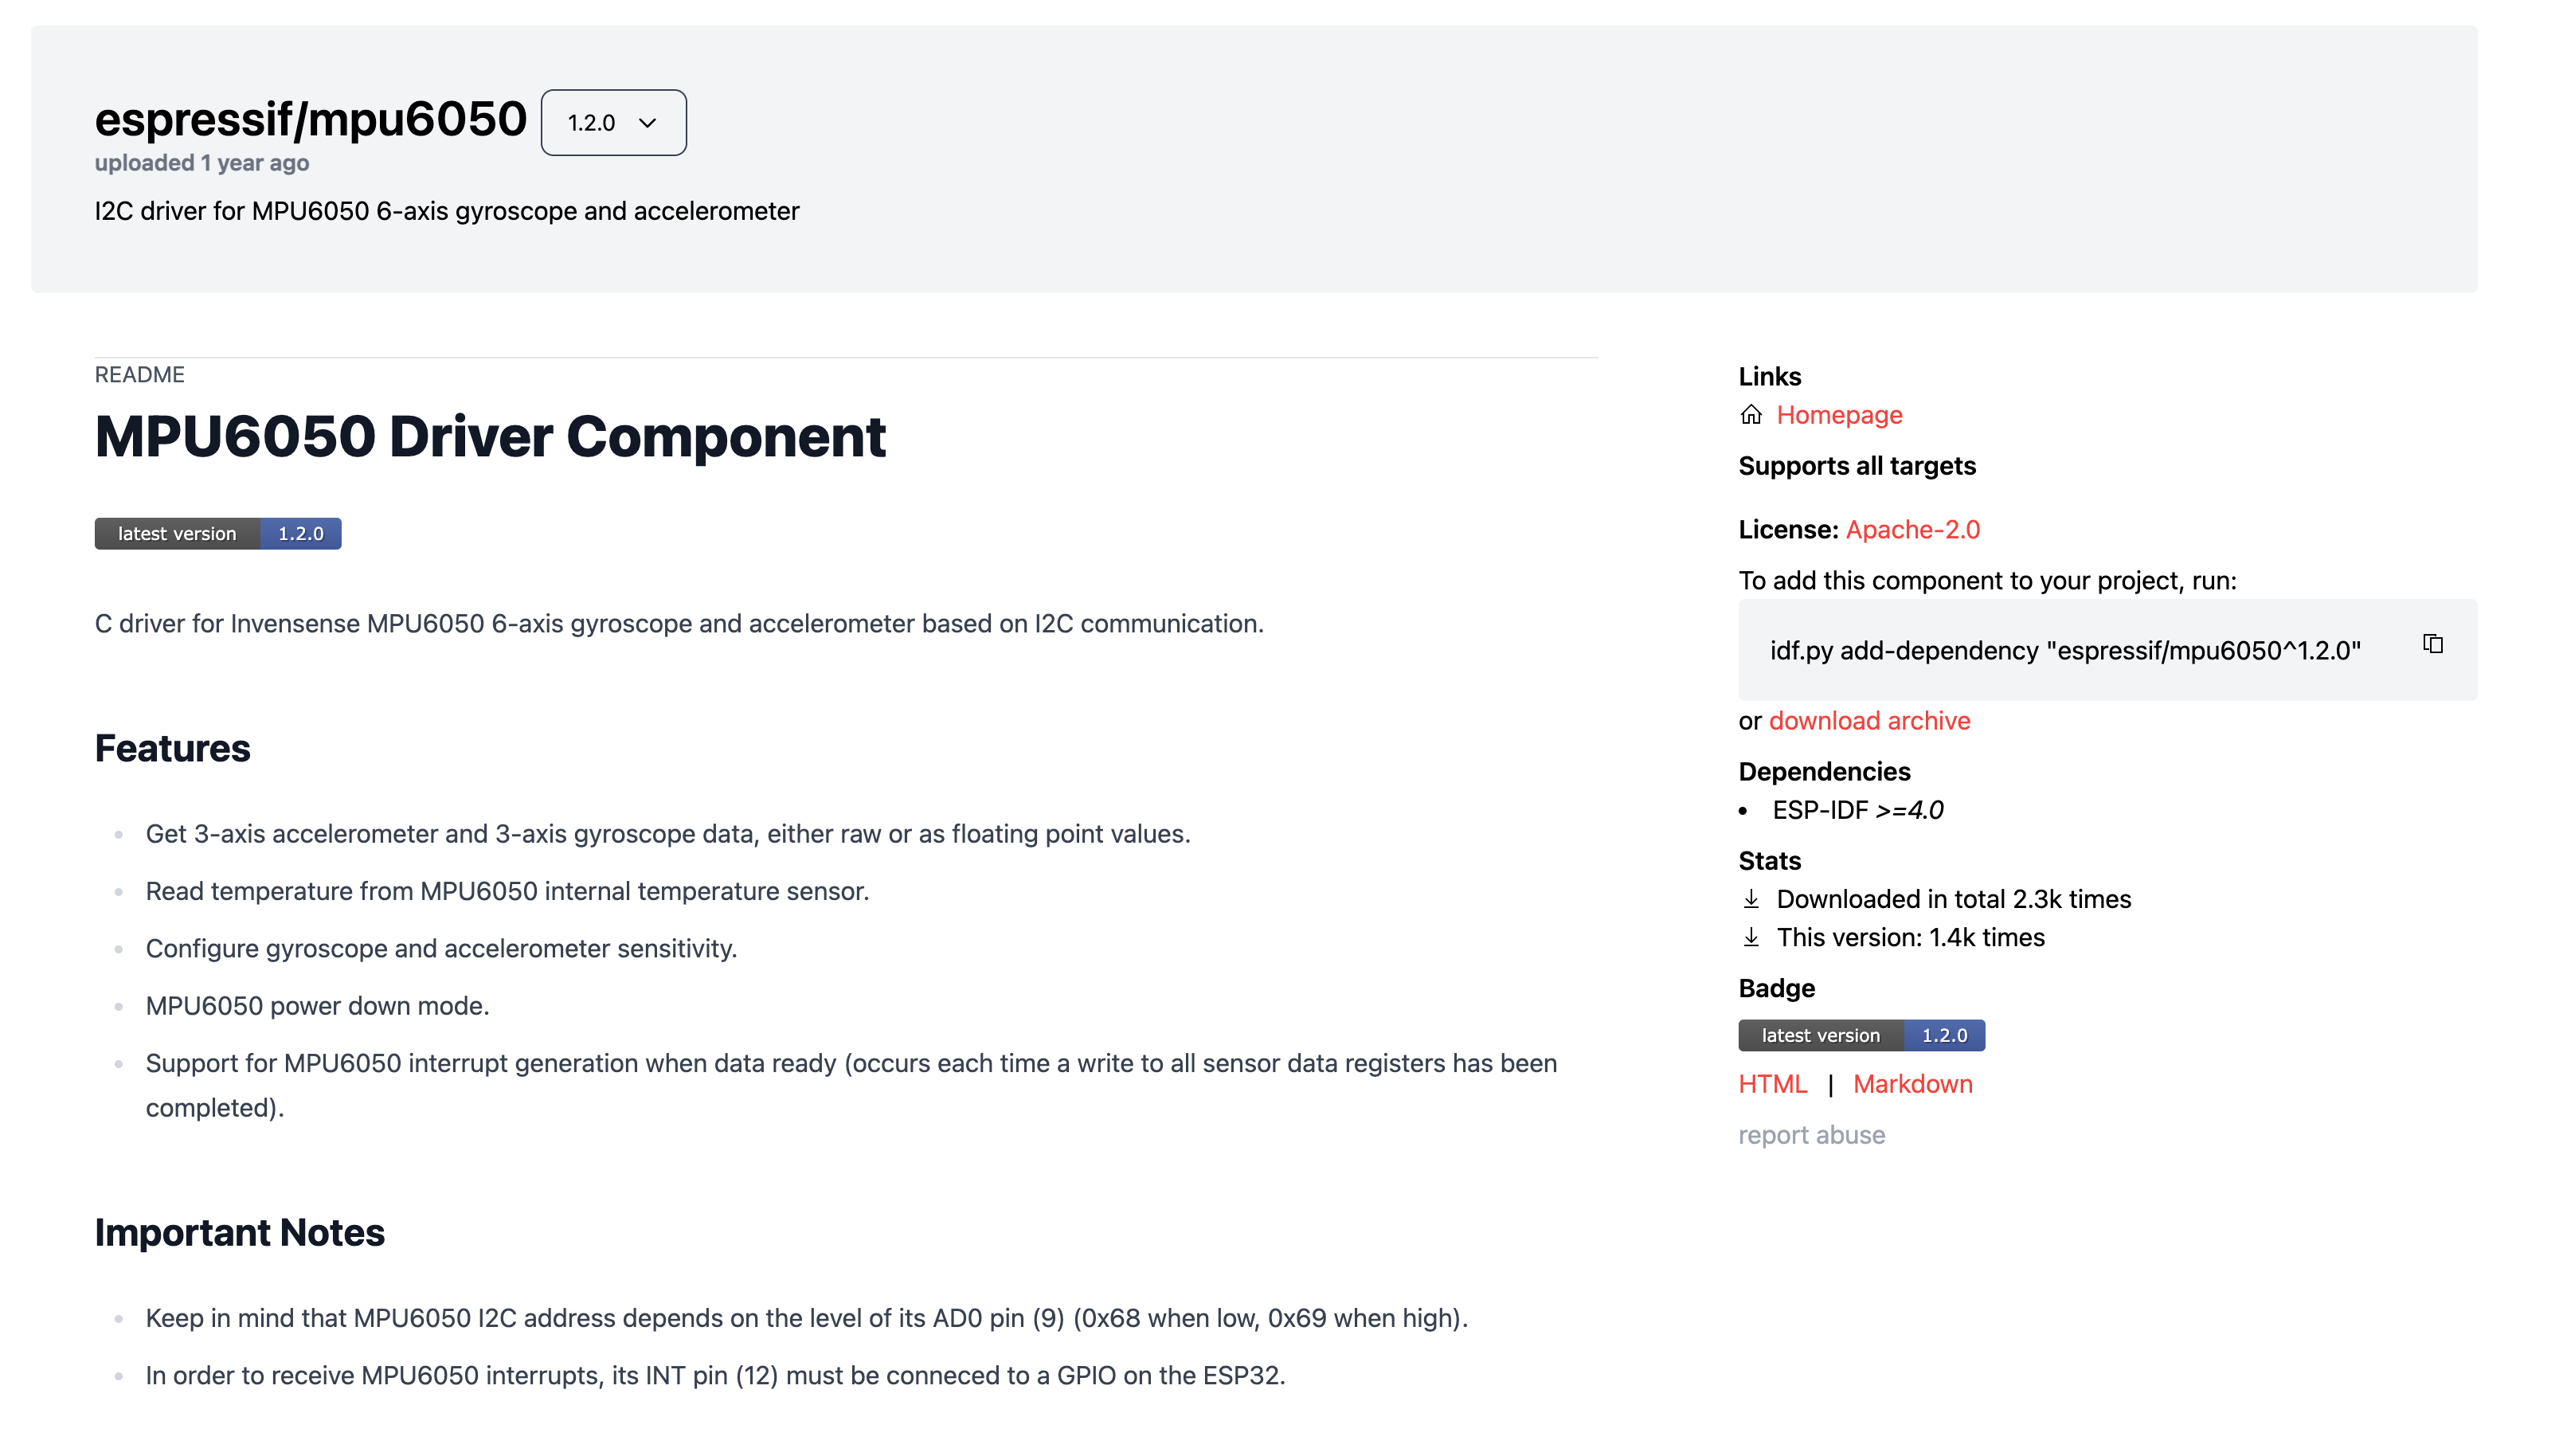Get the HTML badge code
This screenshot has width=2563, height=1456.
1771,1084
